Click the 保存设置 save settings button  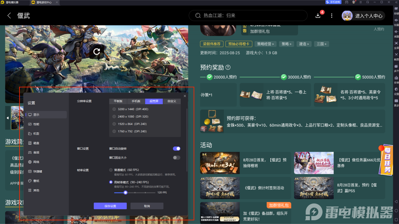[110, 206]
